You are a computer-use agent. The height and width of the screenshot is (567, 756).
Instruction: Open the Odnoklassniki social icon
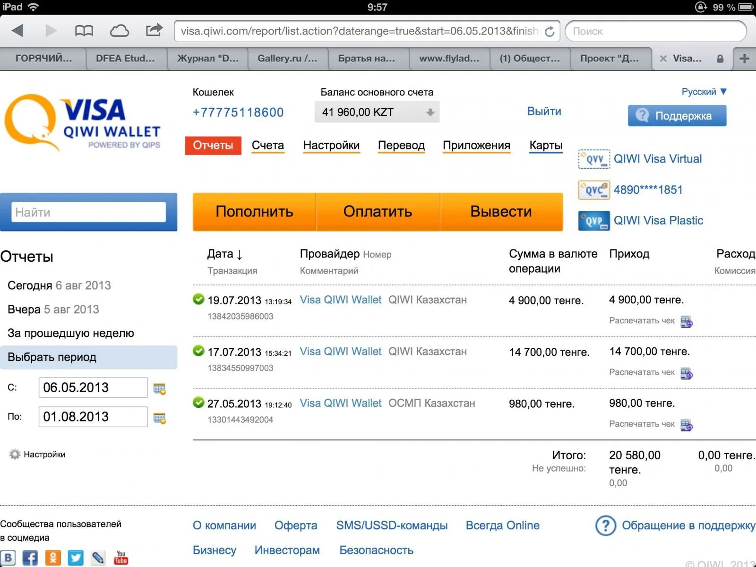(53, 558)
